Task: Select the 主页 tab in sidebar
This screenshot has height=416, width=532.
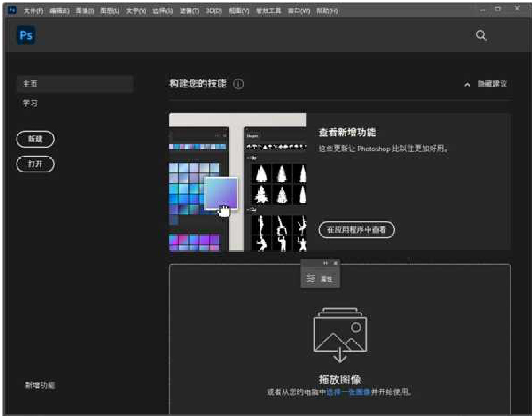Action: pos(74,84)
